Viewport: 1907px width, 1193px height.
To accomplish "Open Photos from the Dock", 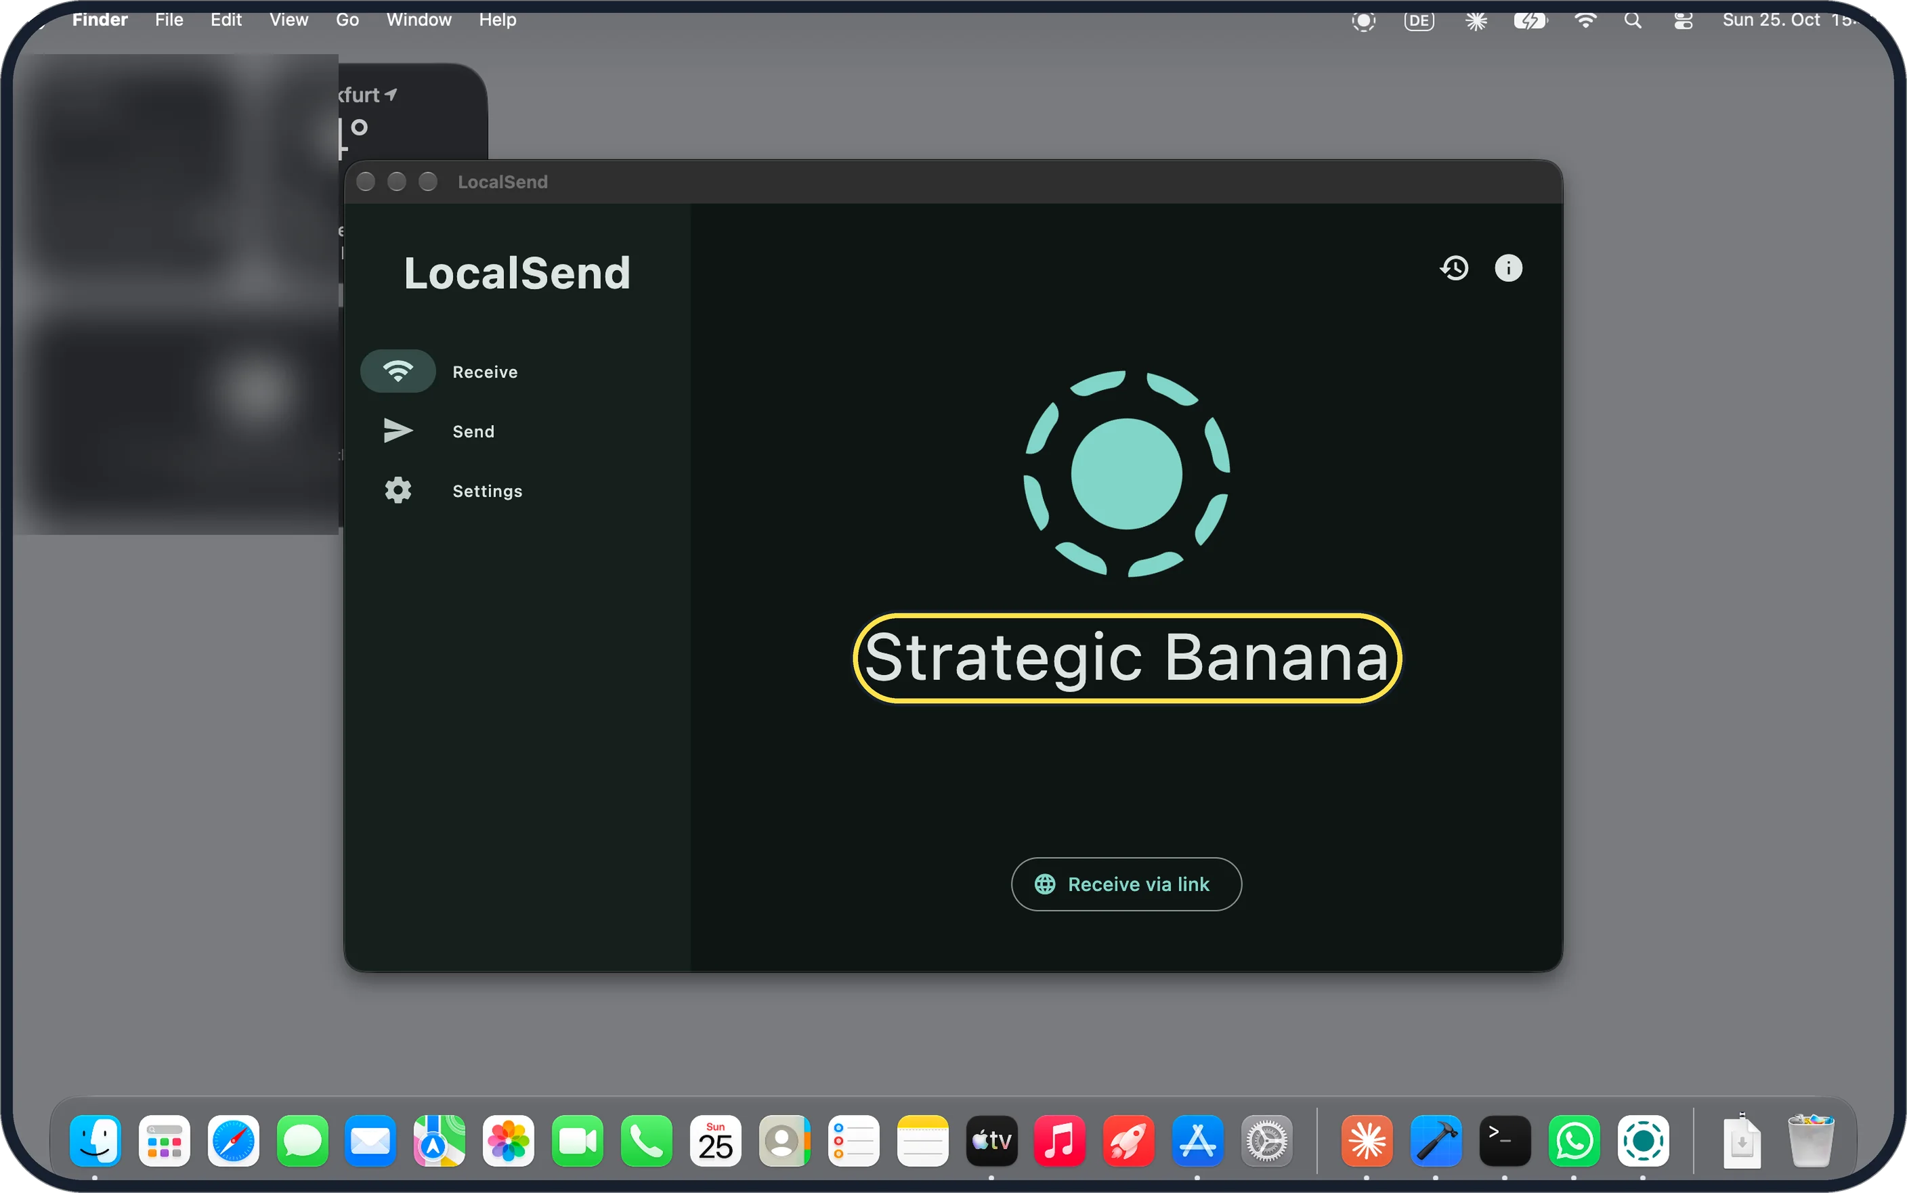I will pyautogui.click(x=508, y=1141).
